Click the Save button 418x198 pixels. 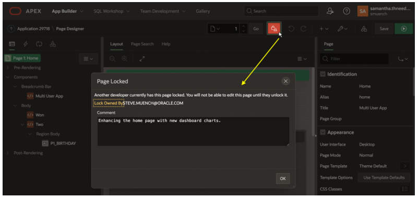[x=384, y=29]
